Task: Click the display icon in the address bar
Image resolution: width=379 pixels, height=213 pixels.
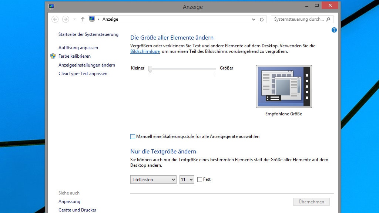Action: coord(92,19)
